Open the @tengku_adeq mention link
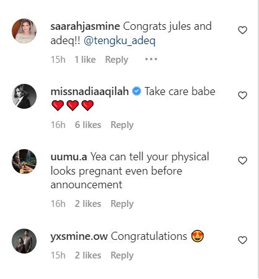The height and width of the screenshot is (279, 259). [120, 41]
